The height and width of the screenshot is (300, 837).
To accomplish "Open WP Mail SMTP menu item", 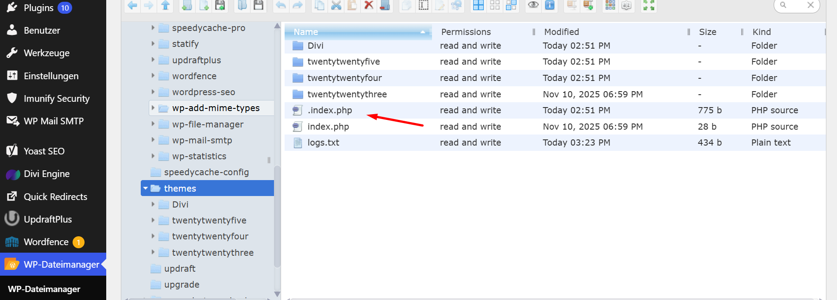I will [x=53, y=121].
